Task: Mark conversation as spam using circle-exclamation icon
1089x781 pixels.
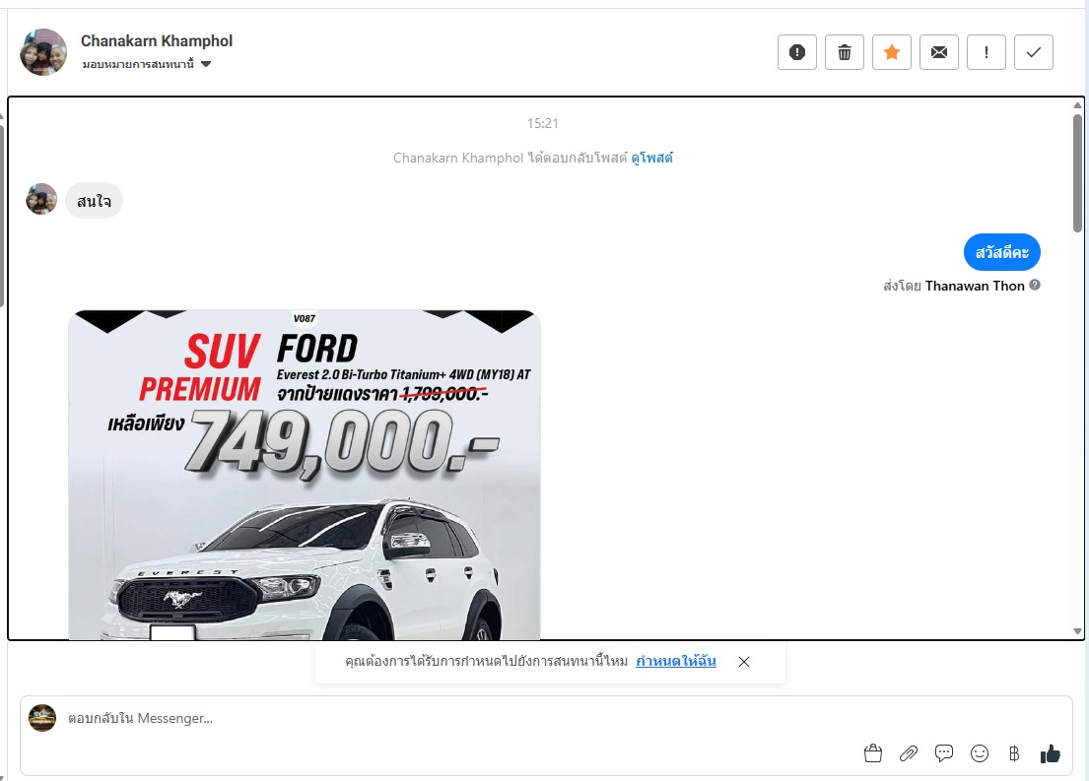Action: (x=797, y=52)
